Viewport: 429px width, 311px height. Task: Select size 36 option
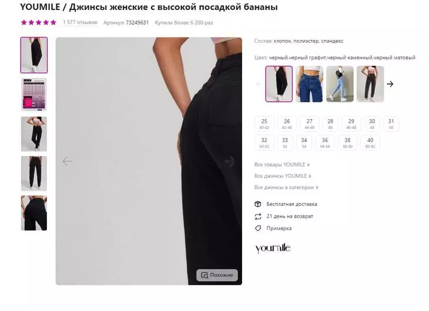pyautogui.click(x=325, y=143)
